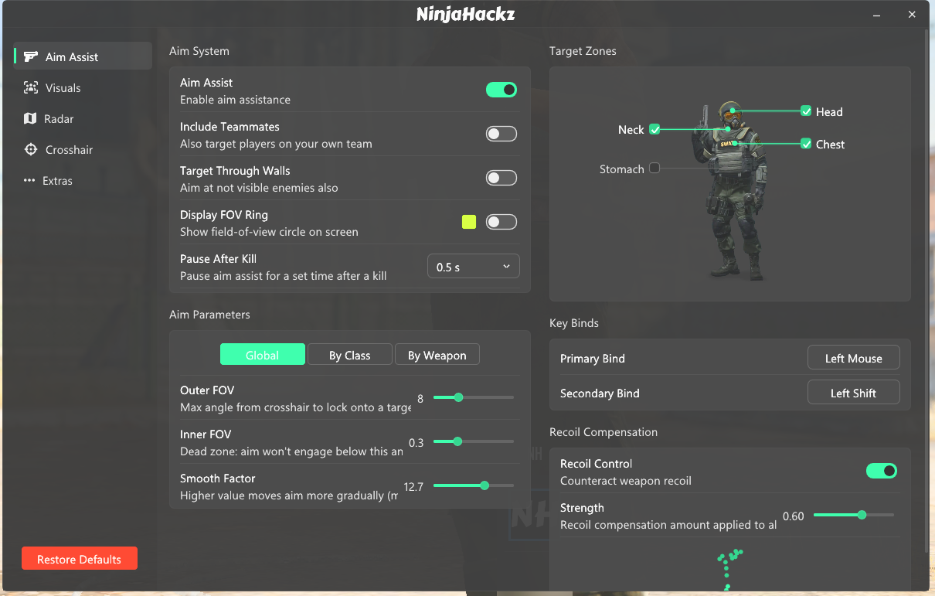935x596 pixels.
Task: Click the Pause After Kill label
Action: [x=219, y=259]
